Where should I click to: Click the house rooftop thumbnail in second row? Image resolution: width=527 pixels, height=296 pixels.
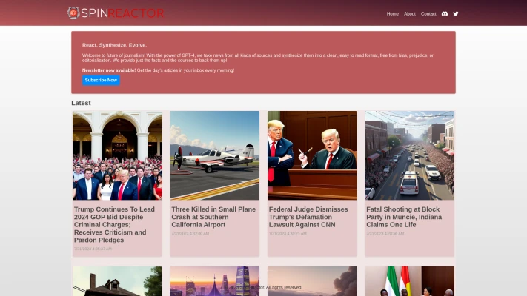[117, 281]
